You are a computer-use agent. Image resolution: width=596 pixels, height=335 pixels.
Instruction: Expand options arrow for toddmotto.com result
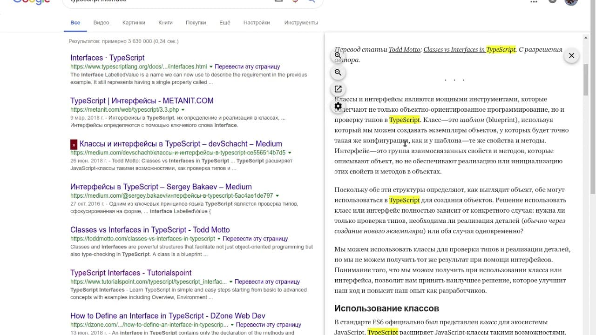(x=219, y=239)
